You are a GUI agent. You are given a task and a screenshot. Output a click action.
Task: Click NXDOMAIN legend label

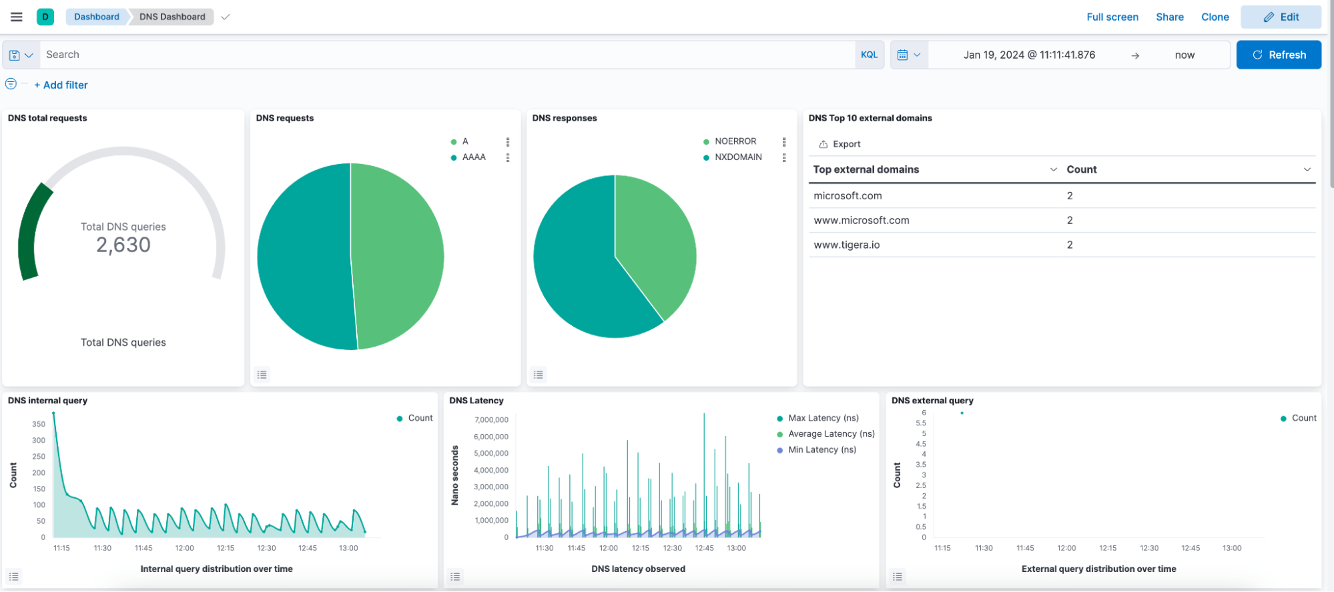pos(738,157)
